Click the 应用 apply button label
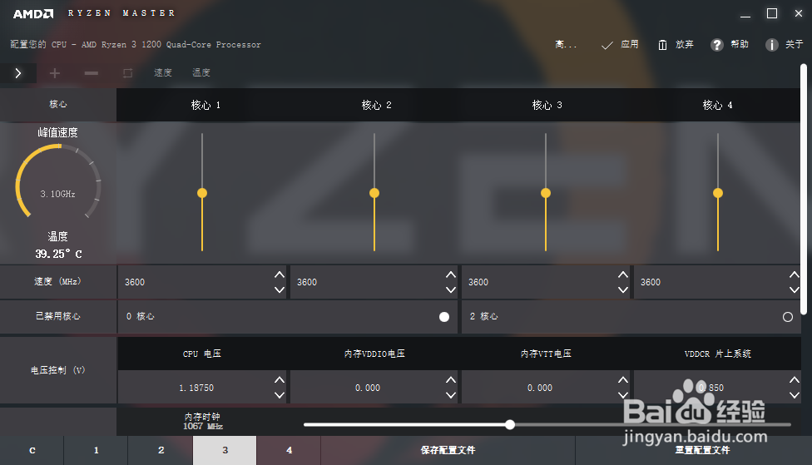Image resolution: width=812 pixels, height=465 pixels. coord(630,44)
